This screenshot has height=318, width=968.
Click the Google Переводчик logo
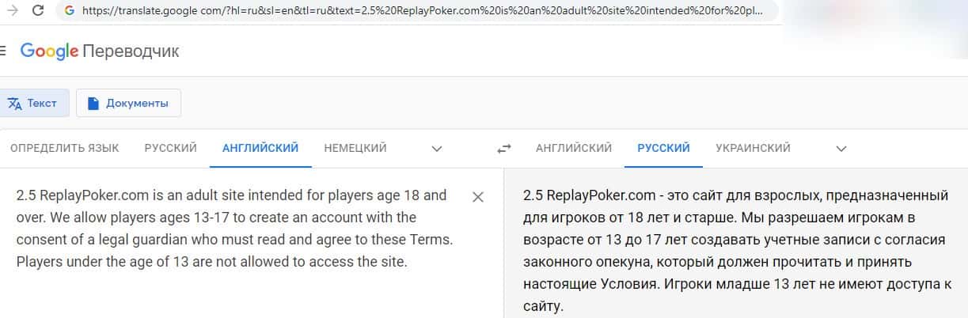click(x=100, y=51)
